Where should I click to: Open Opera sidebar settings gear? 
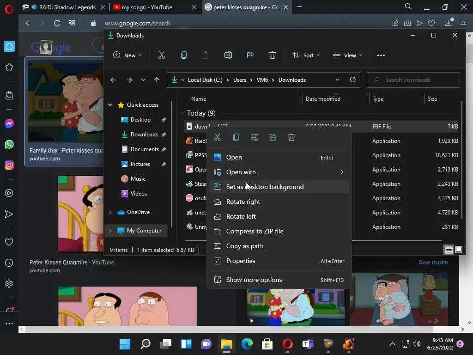9,284
